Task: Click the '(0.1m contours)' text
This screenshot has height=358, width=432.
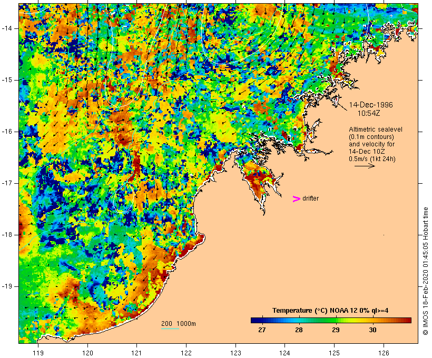Action: point(371,137)
